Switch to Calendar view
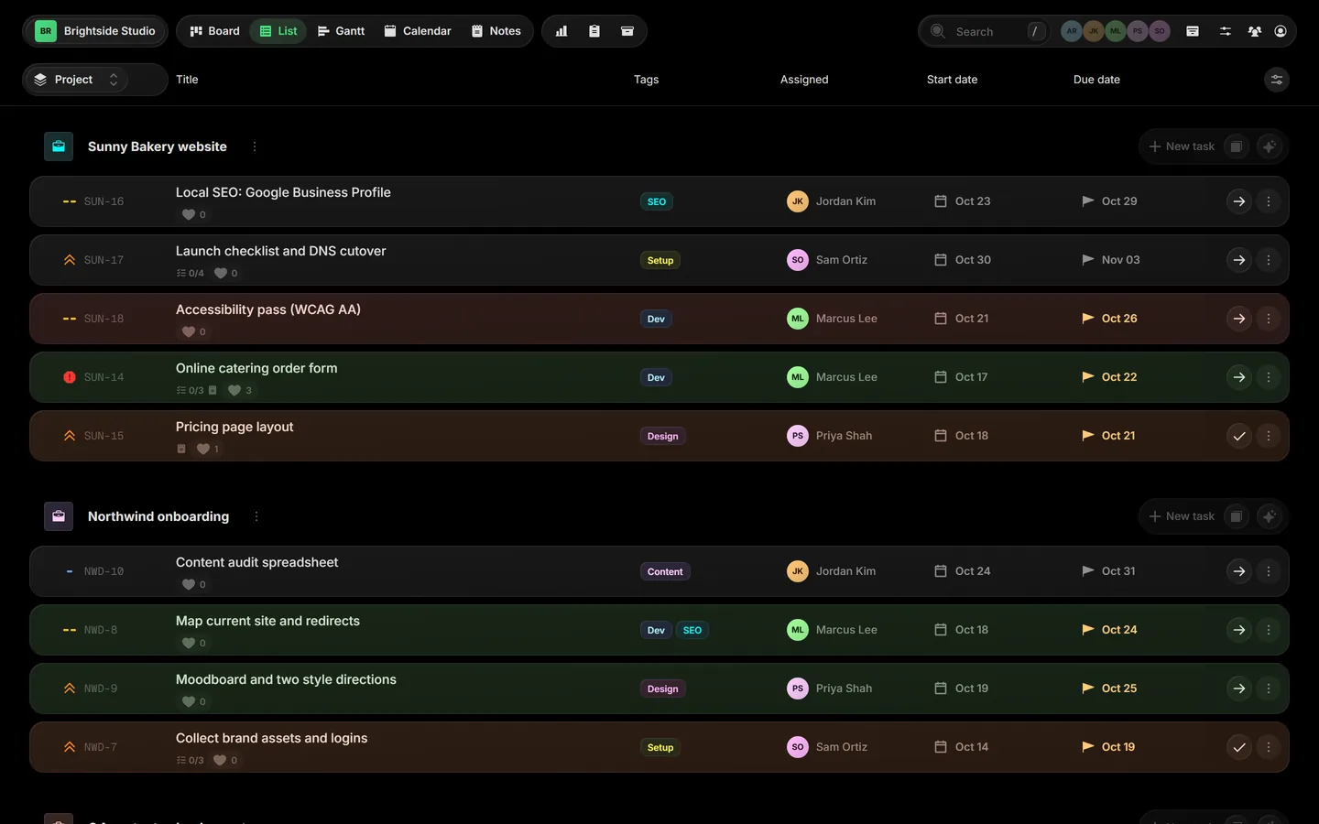The height and width of the screenshot is (824, 1319). 418,31
